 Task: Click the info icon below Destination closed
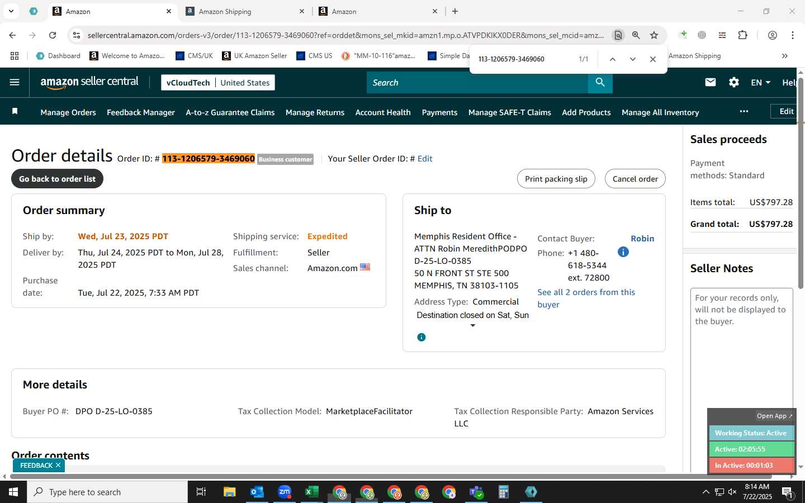(422, 337)
